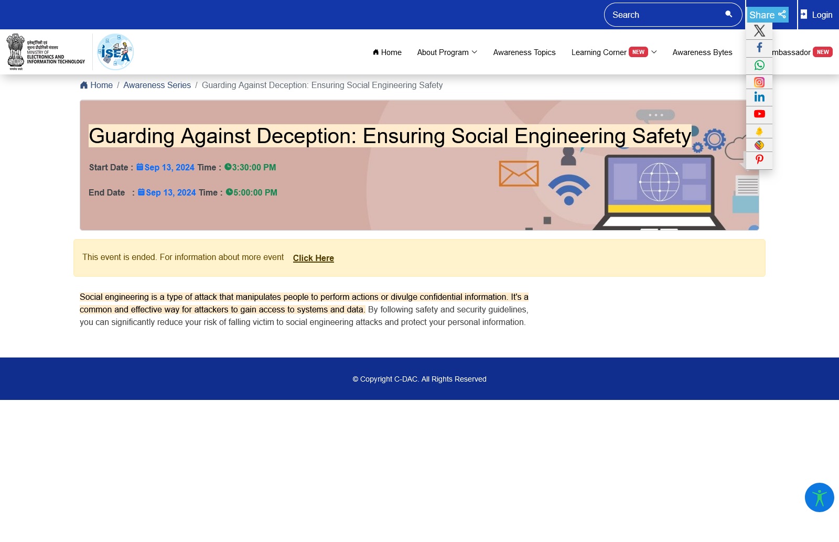Open the accessibility options widget
Viewport: 839px width, 542px height.
pos(819,497)
